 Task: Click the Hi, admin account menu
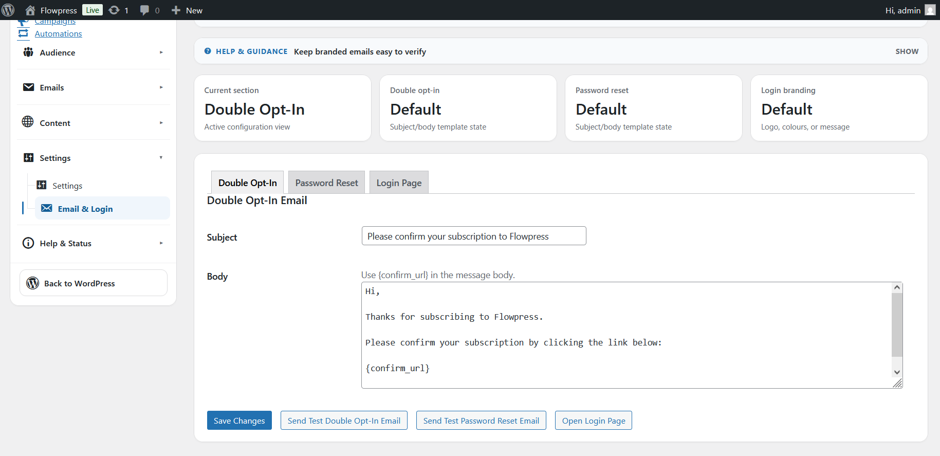click(910, 10)
